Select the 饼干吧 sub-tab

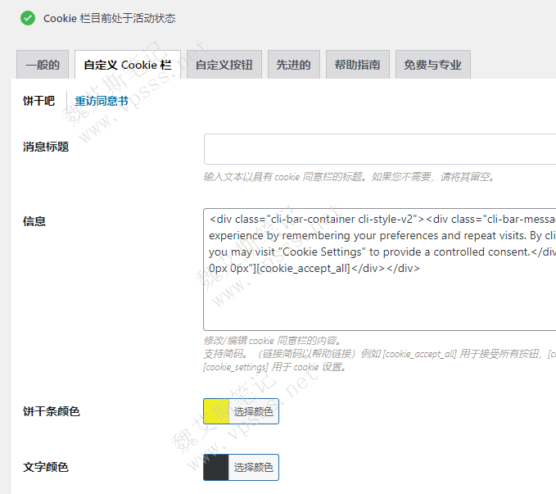[38, 102]
